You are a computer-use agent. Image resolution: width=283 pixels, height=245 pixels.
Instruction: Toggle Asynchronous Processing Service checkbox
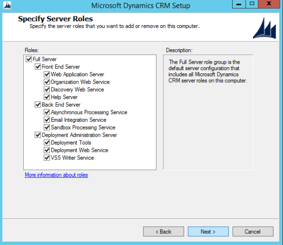coord(47,112)
